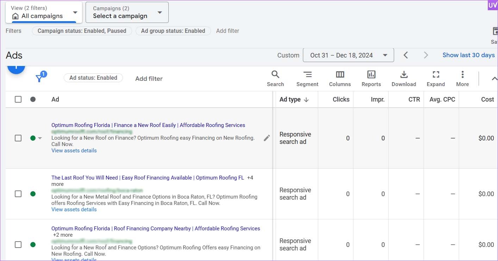Open the Search tool in the ads toolbar
498x261 pixels.
click(275, 79)
